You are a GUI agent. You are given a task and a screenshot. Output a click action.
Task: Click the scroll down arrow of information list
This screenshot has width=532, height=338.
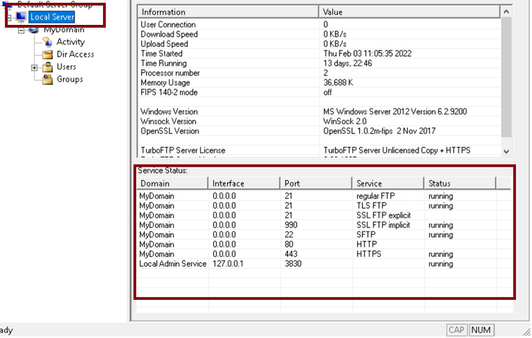(x=506, y=151)
